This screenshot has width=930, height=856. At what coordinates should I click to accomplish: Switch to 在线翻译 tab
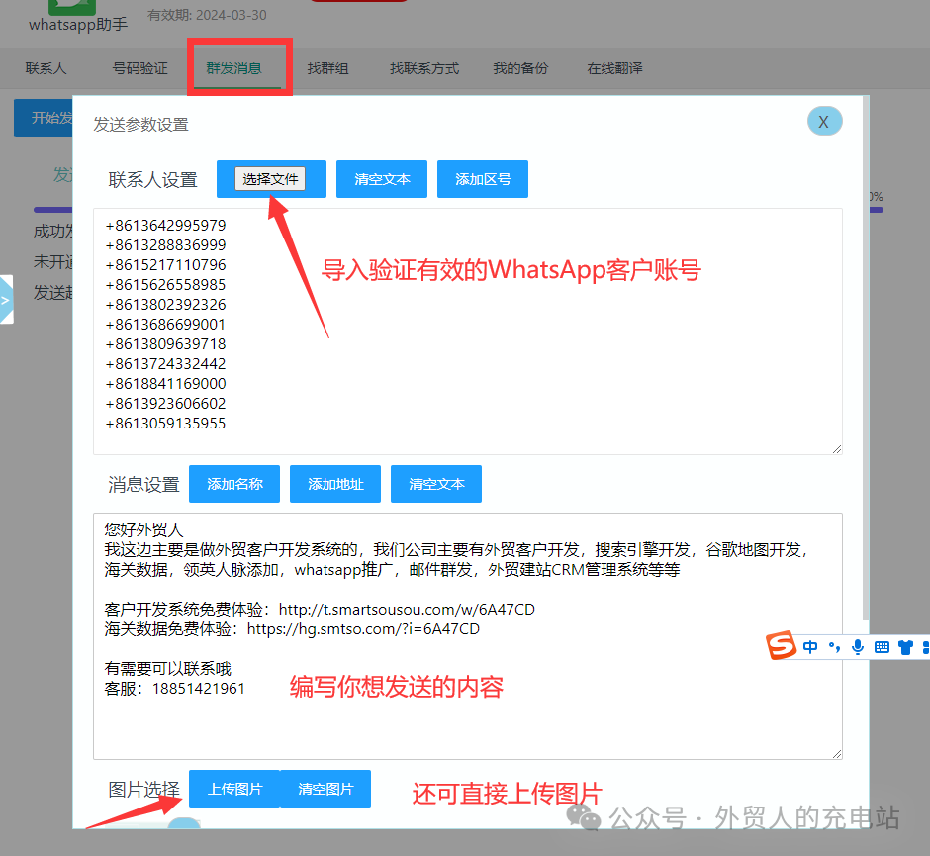point(615,69)
